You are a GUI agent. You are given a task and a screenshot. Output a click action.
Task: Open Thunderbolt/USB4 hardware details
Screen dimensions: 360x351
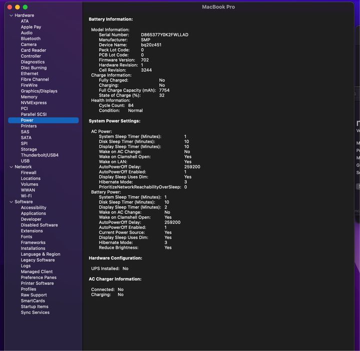40,155
